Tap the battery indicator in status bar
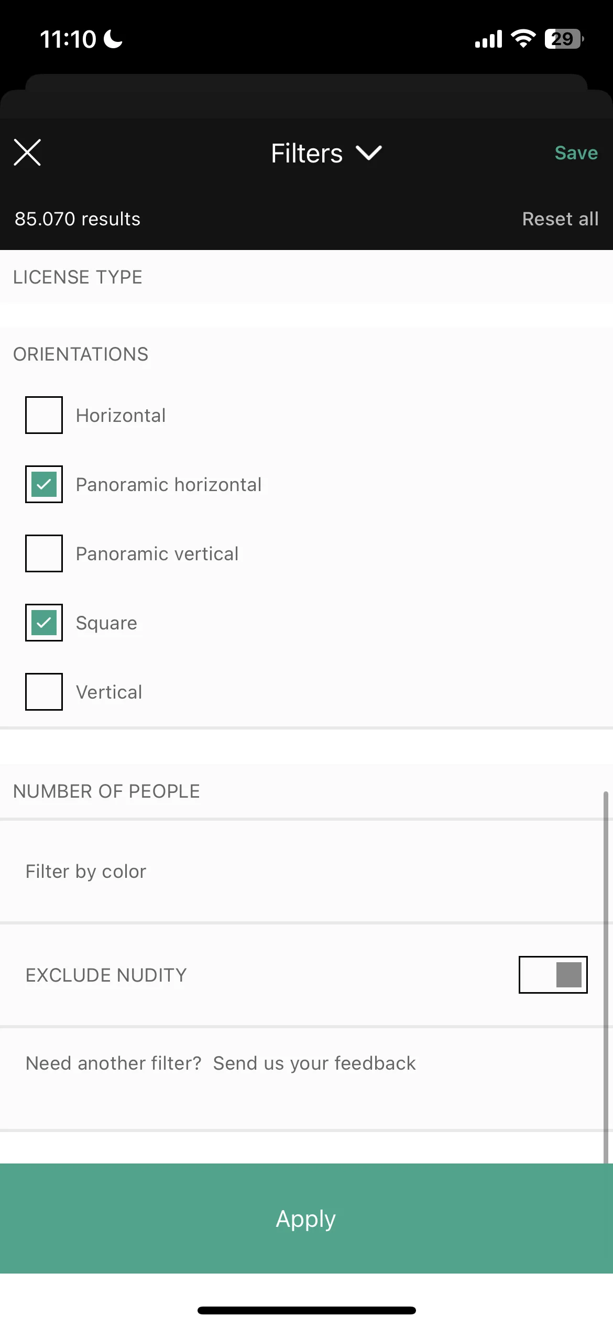The image size is (613, 1327). click(x=564, y=39)
